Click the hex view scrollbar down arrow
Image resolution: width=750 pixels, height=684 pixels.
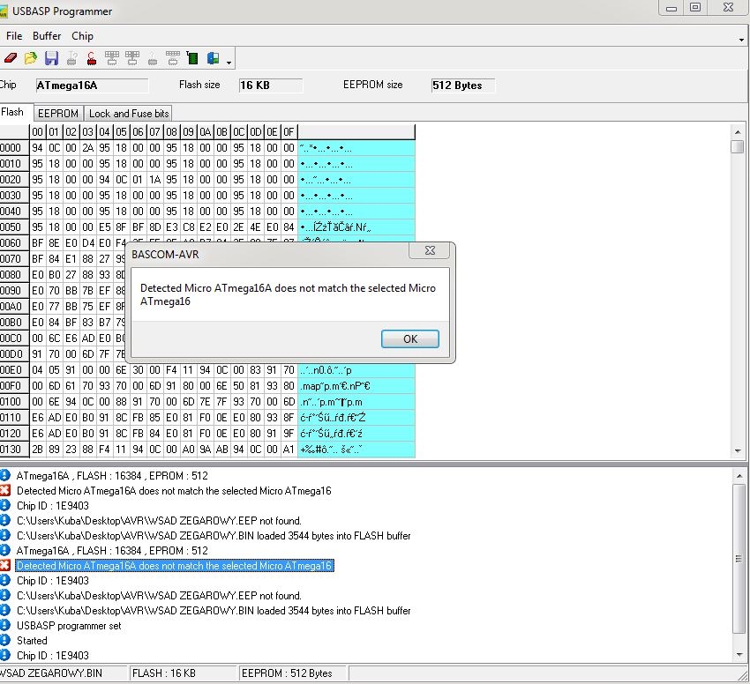point(738,450)
